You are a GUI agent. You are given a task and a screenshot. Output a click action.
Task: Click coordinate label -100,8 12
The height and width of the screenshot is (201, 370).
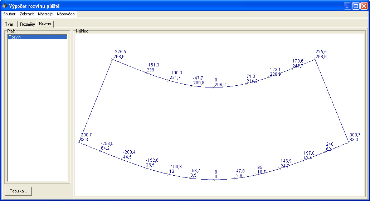[175, 169]
